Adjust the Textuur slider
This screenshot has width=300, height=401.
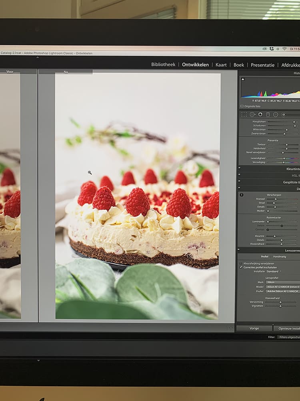pos(287,145)
